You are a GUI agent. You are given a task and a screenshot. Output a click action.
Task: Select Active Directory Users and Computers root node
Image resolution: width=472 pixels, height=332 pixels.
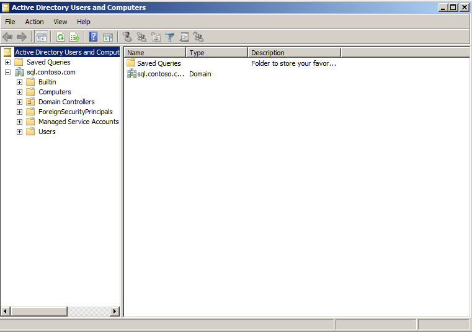click(67, 52)
